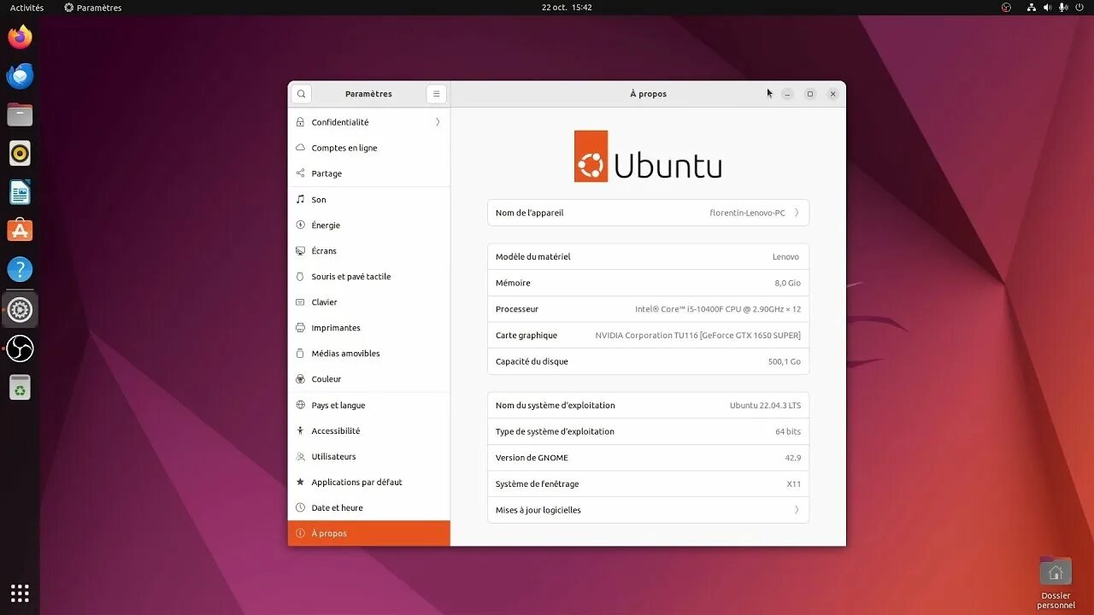Open Clavier settings

coord(369,302)
